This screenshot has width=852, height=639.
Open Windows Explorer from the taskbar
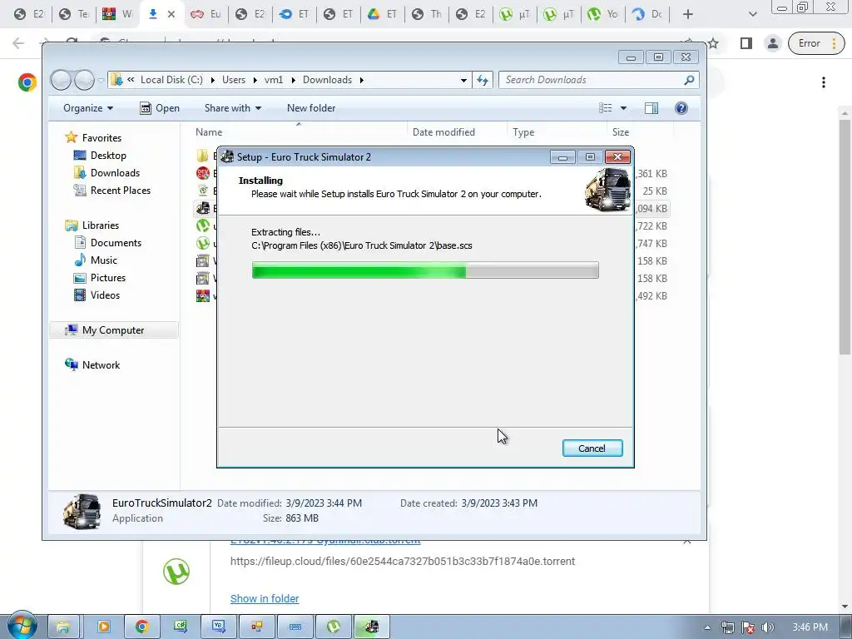click(64, 627)
